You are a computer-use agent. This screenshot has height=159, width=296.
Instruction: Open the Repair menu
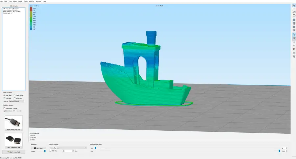[x=20, y=1]
